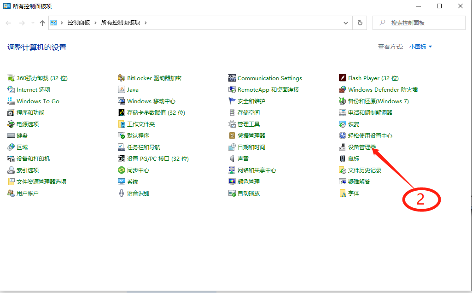Click the refresh button beside address bar

pos(360,23)
